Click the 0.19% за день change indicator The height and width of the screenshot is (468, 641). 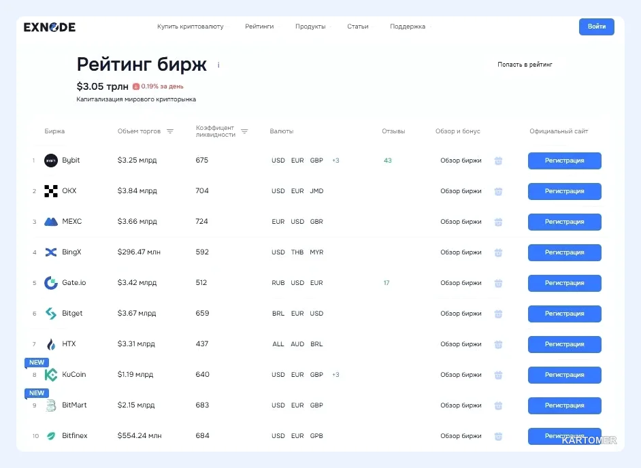[158, 86]
